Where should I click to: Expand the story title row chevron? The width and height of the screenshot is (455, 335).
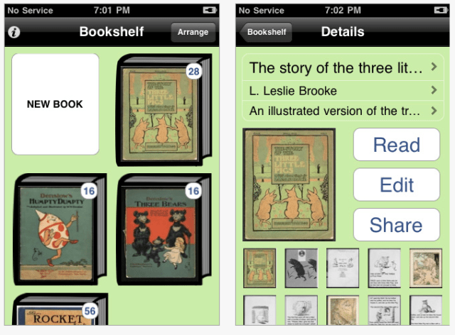[x=434, y=67]
